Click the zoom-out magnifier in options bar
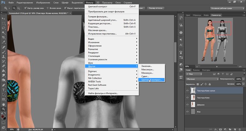The width and height of the screenshot is (246, 131). coord(19,8)
